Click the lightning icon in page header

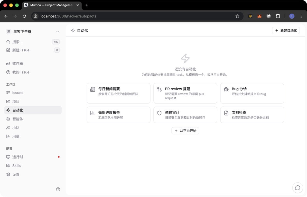tap(73, 31)
